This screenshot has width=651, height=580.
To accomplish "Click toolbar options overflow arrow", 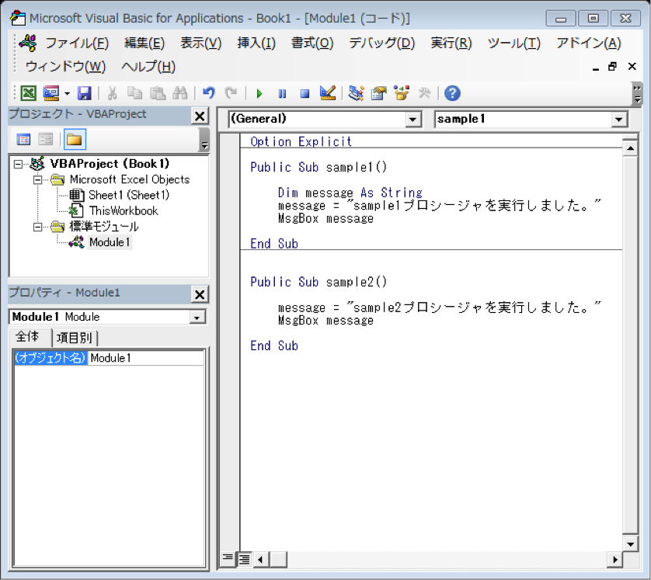I will click(637, 94).
